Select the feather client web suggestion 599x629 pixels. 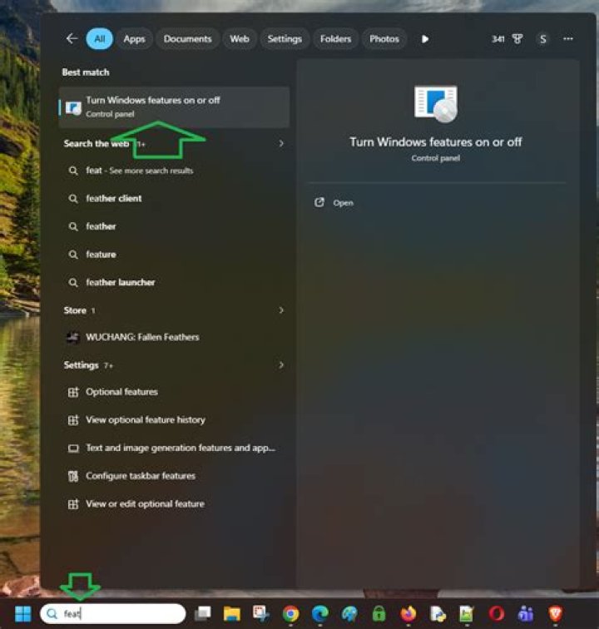click(x=174, y=199)
